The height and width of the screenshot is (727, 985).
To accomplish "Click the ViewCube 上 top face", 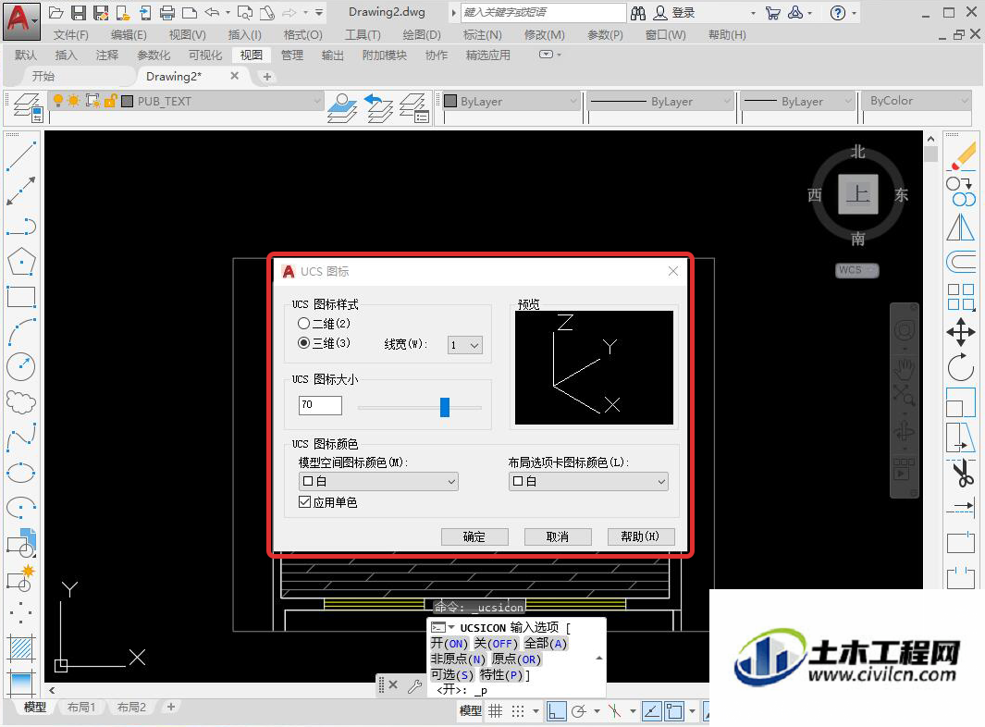I will tap(858, 193).
